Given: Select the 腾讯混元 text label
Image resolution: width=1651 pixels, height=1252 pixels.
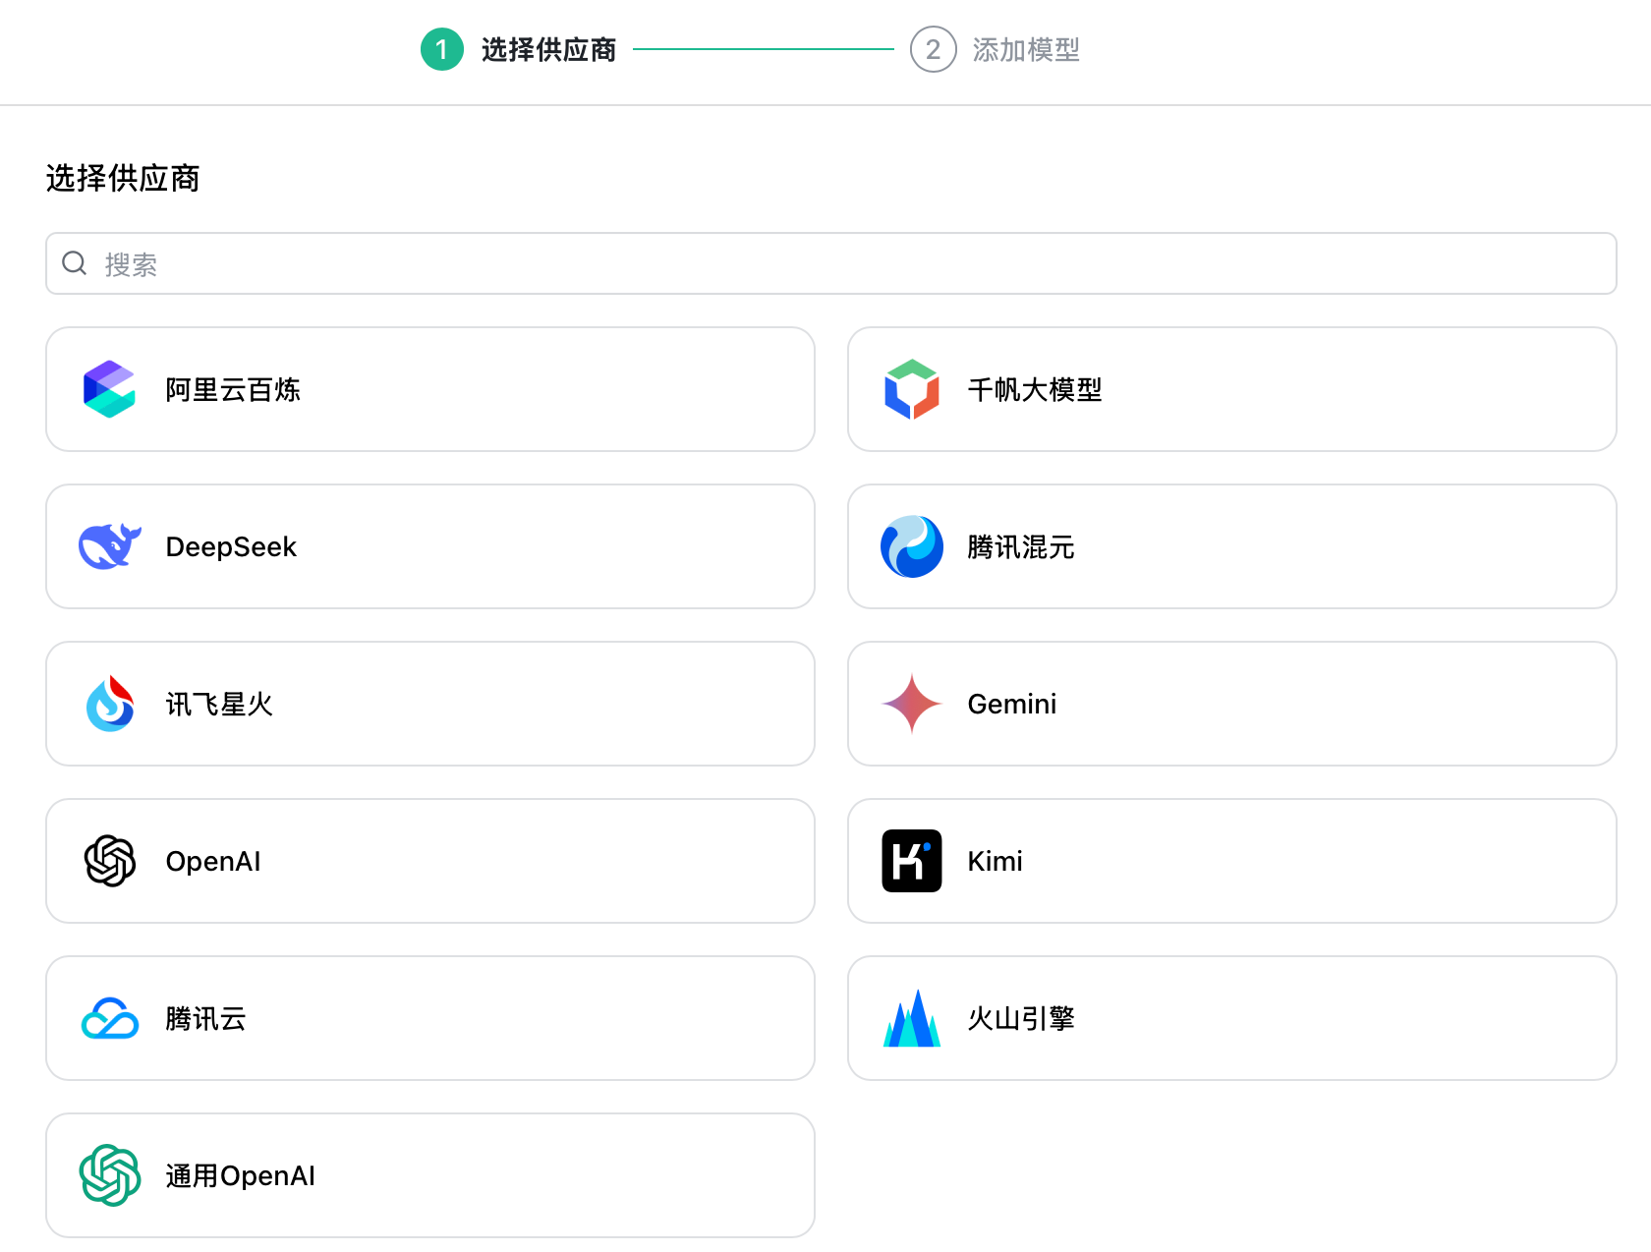Looking at the screenshot, I should click(1021, 546).
